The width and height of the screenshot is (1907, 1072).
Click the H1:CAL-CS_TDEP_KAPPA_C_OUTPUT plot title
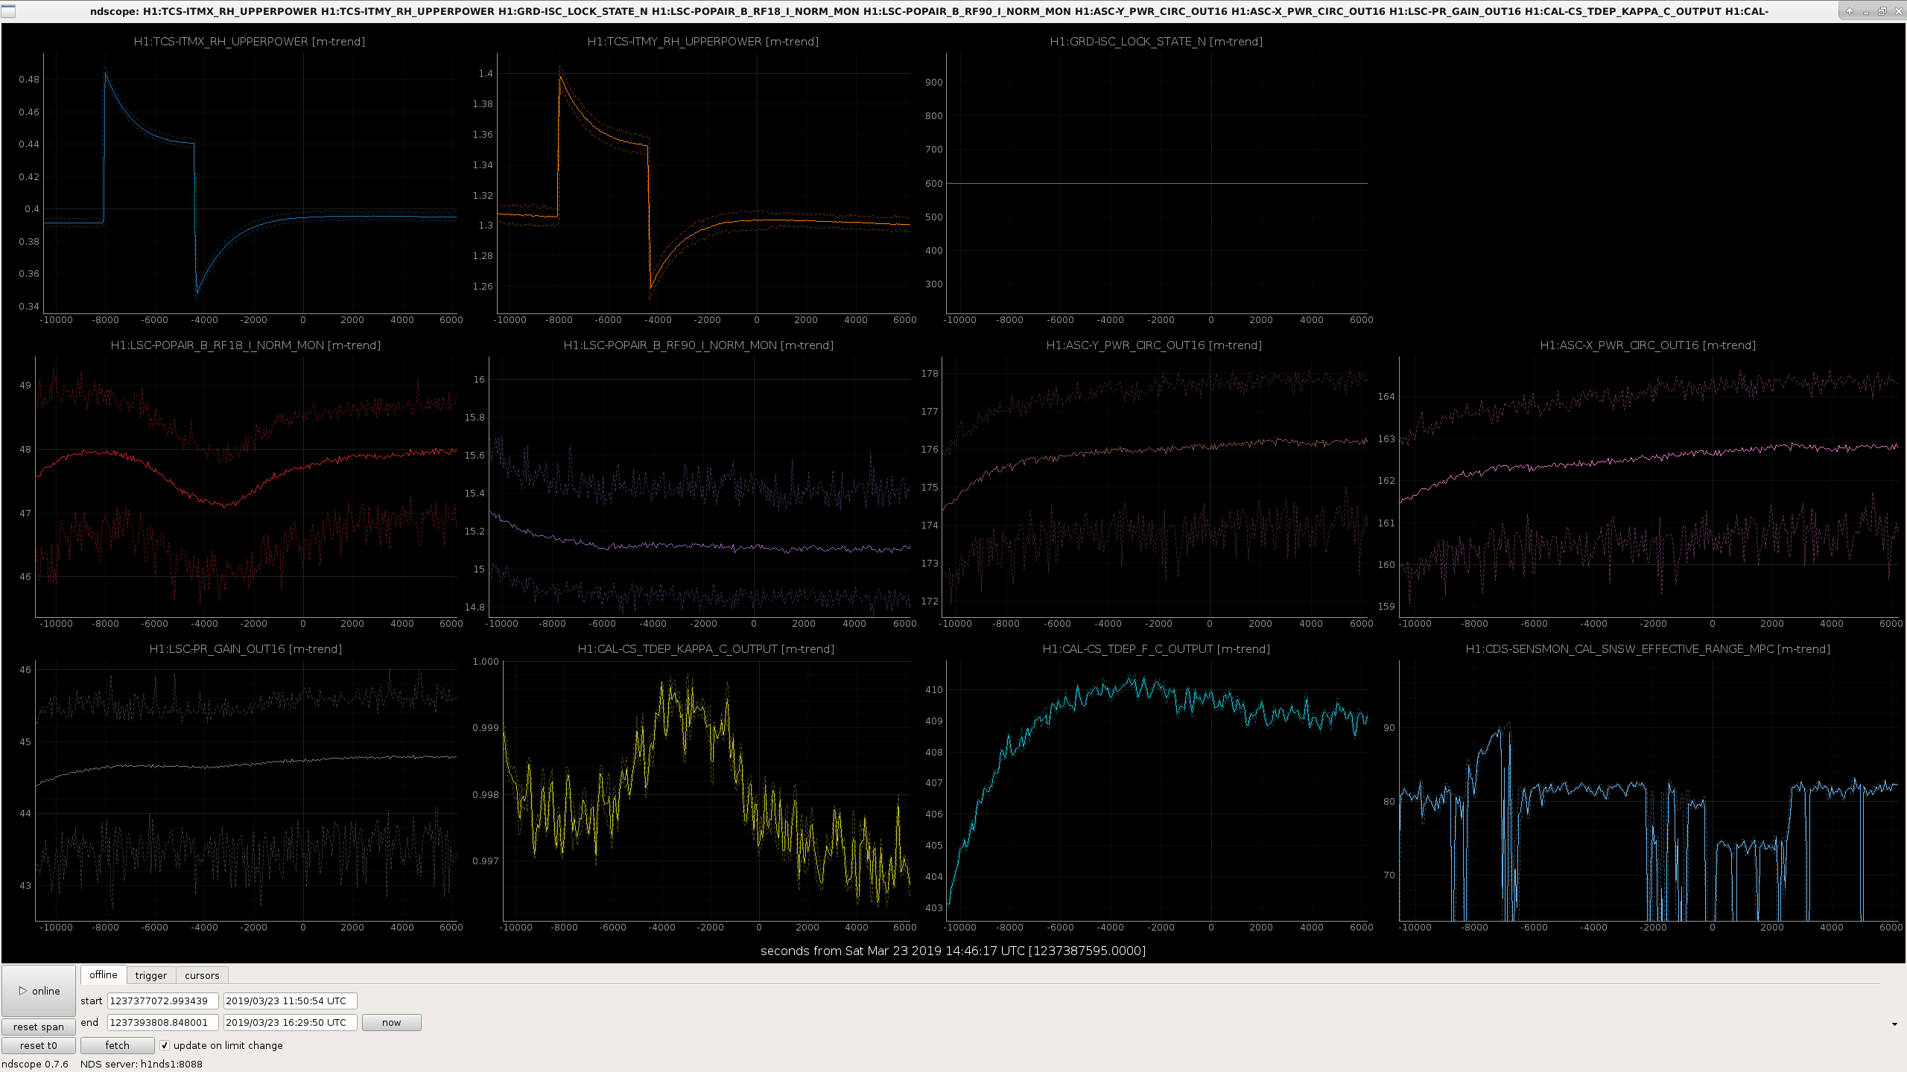pyautogui.click(x=706, y=649)
